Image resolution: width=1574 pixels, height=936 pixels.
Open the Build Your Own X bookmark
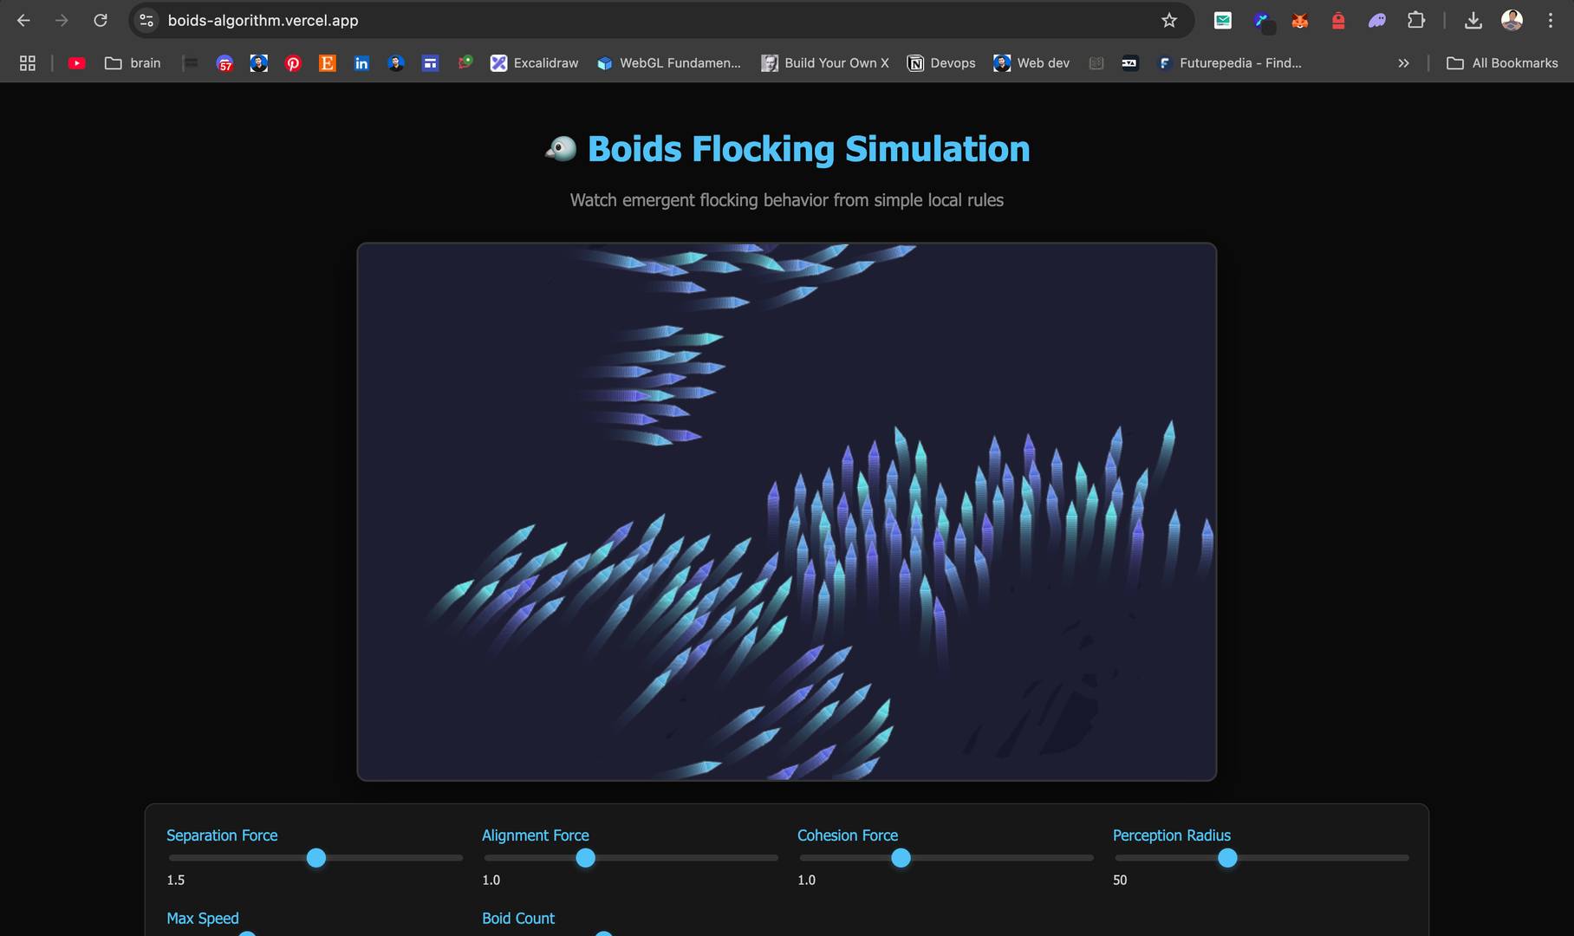[x=825, y=62]
